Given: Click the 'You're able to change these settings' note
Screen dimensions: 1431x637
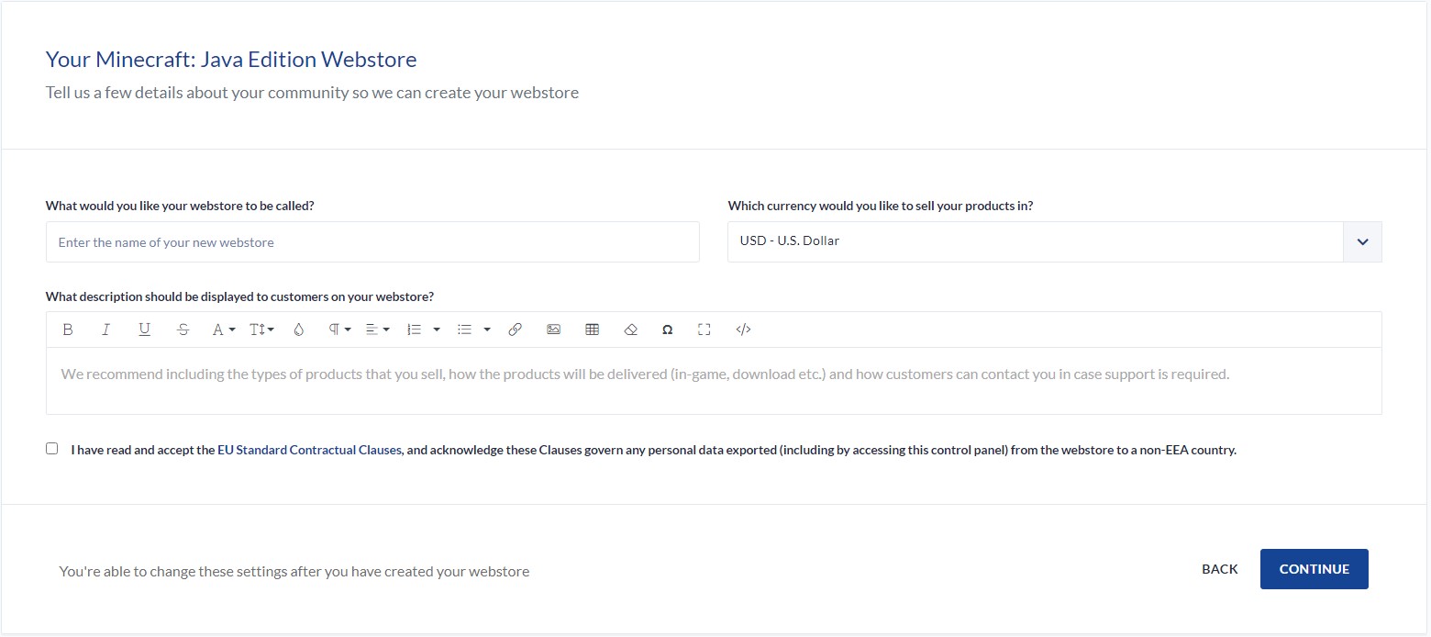Looking at the screenshot, I should coord(294,571).
